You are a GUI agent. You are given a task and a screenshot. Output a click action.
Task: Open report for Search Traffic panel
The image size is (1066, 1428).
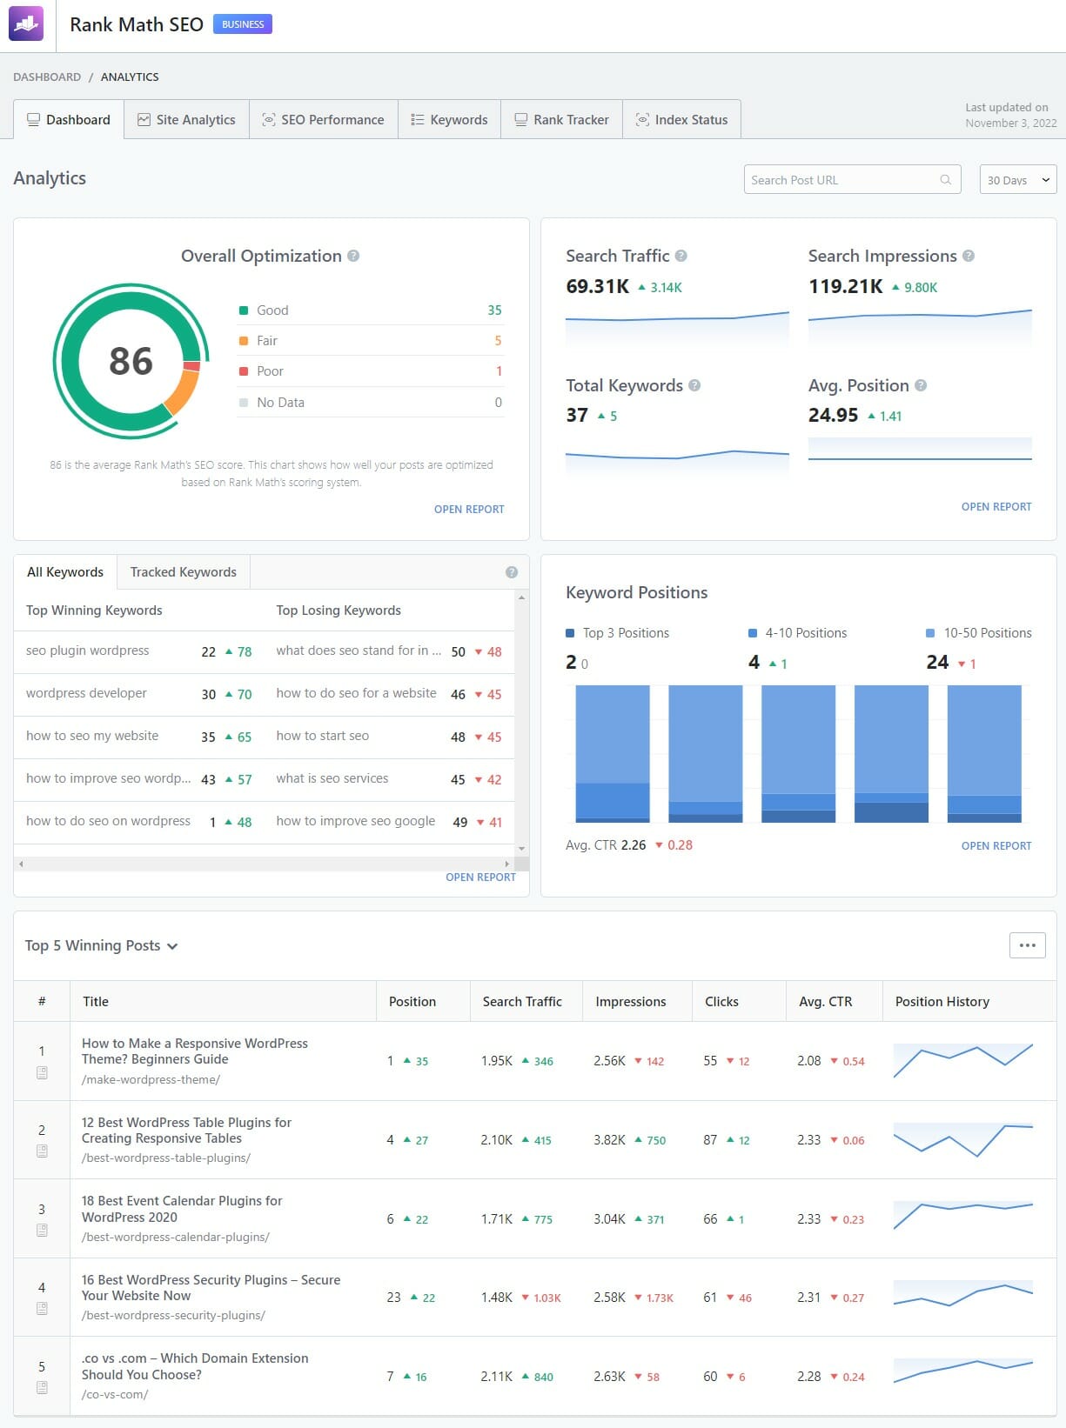(996, 507)
